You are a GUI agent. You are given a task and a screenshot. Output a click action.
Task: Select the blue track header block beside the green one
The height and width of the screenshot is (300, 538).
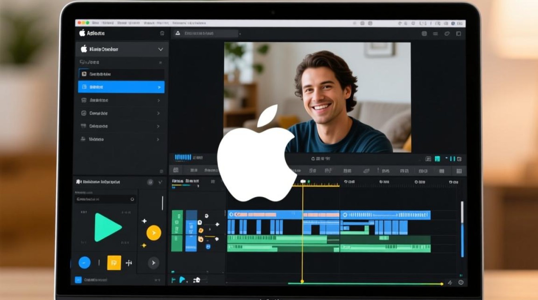(191, 231)
